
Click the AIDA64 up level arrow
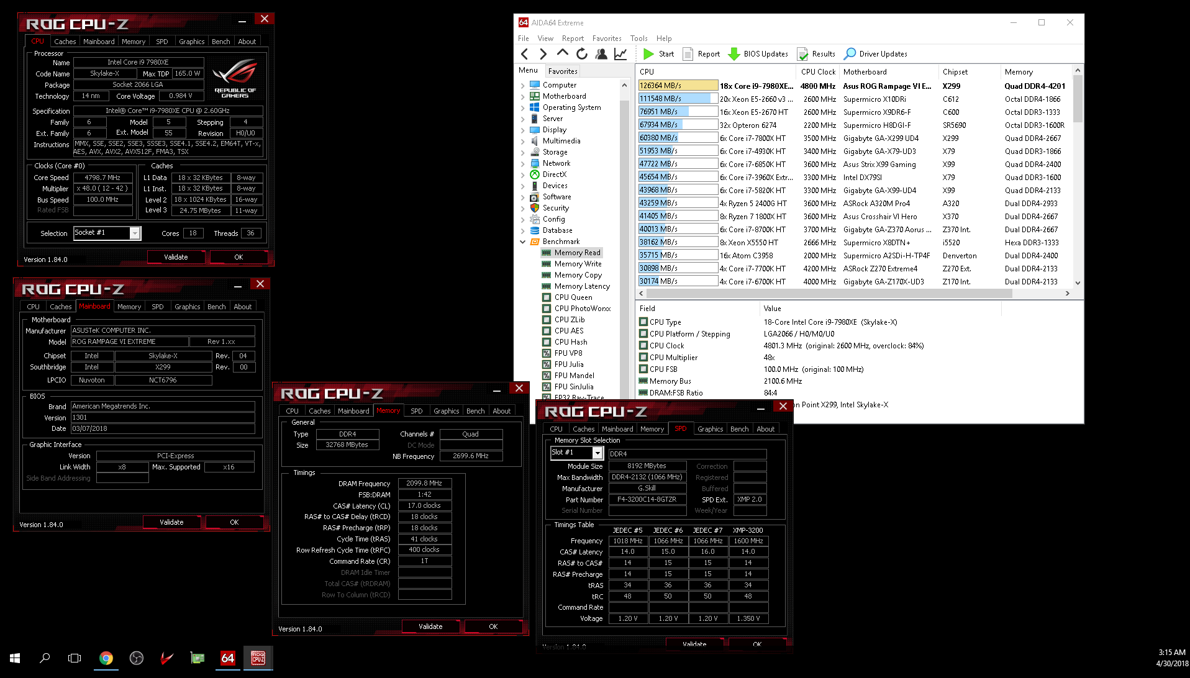pyautogui.click(x=563, y=53)
